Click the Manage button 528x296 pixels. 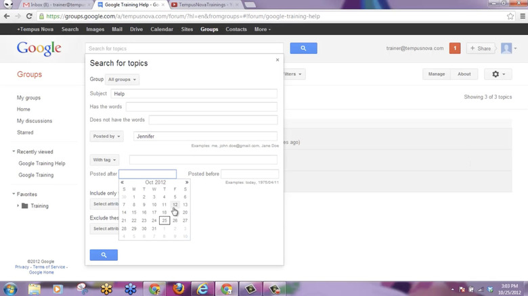tap(437, 74)
